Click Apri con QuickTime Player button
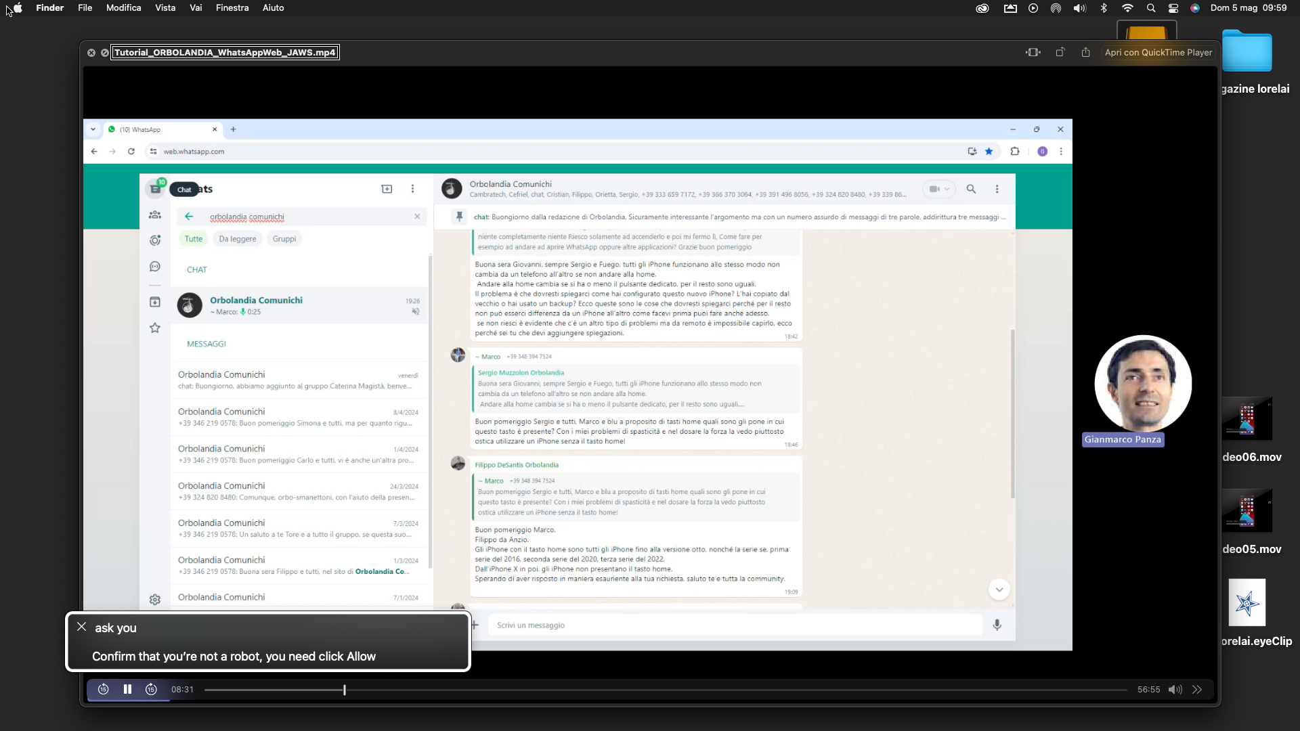 pos(1158,52)
